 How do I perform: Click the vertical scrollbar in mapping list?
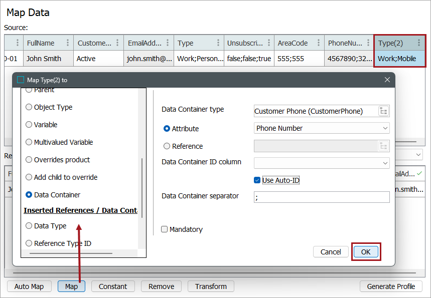[142, 188]
